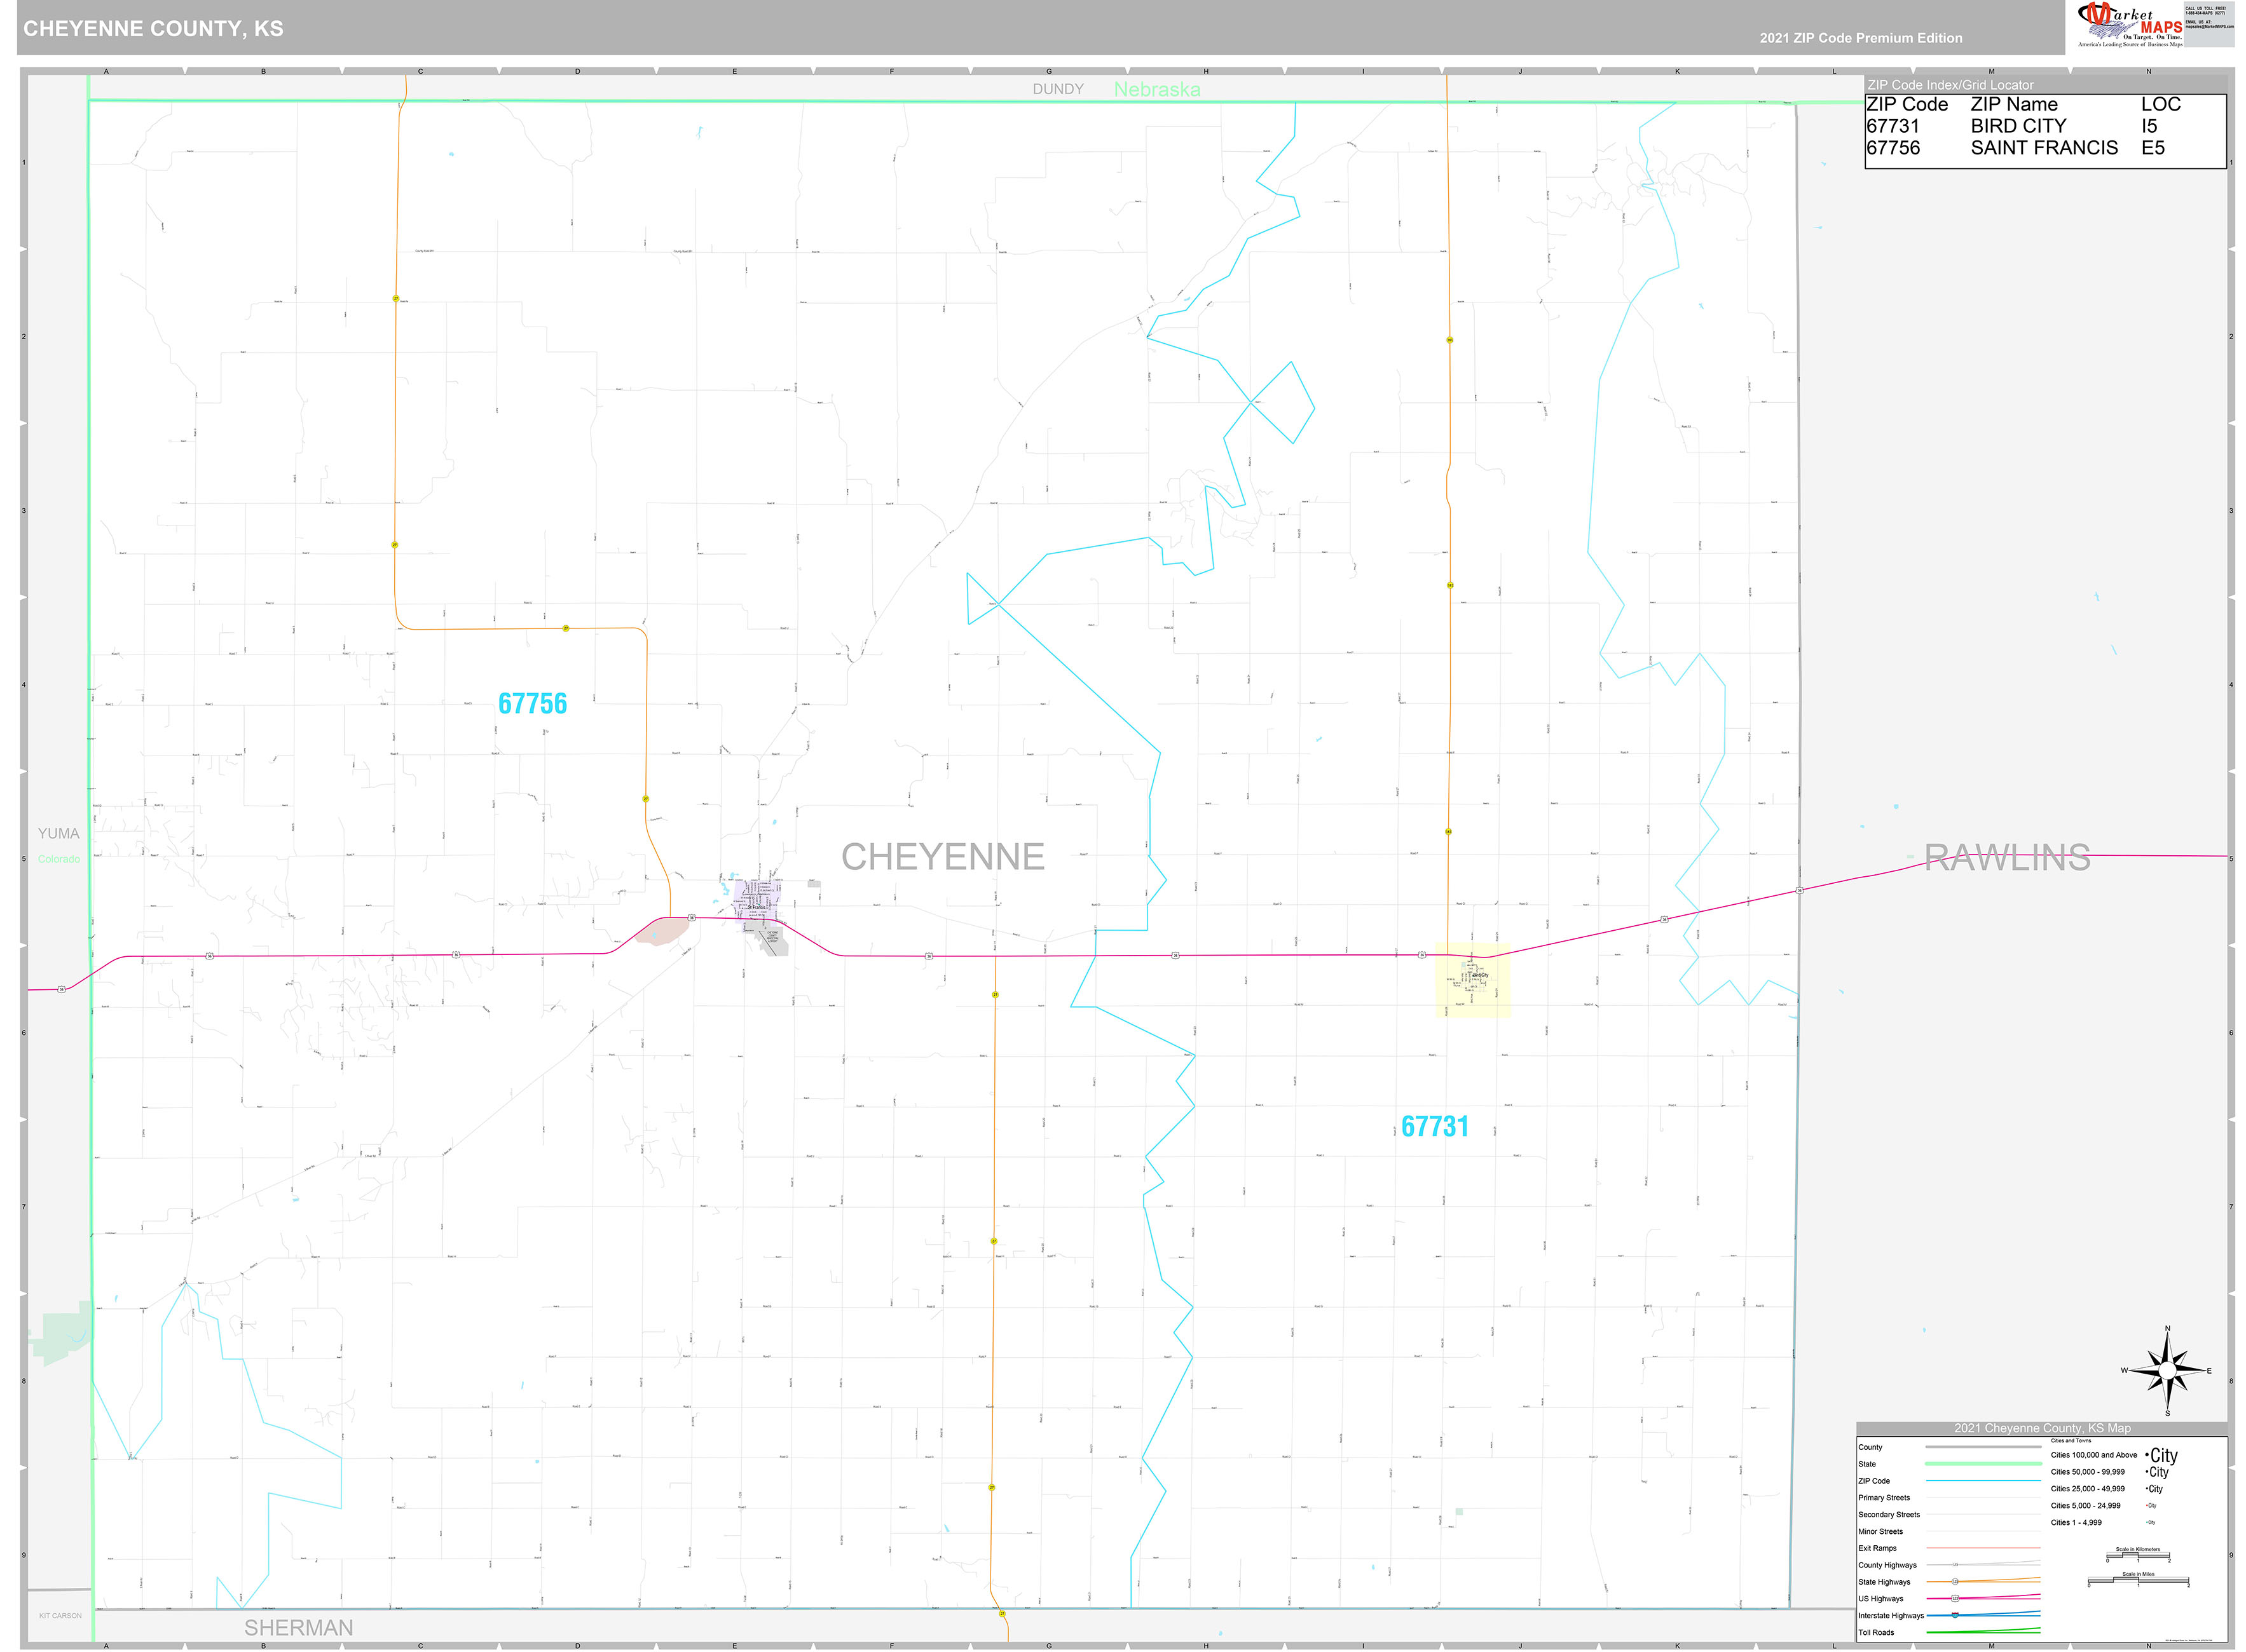Viewport: 2246px width, 1652px height.
Task: Click the Scale in Miles bar
Action: pos(2138,1581)
